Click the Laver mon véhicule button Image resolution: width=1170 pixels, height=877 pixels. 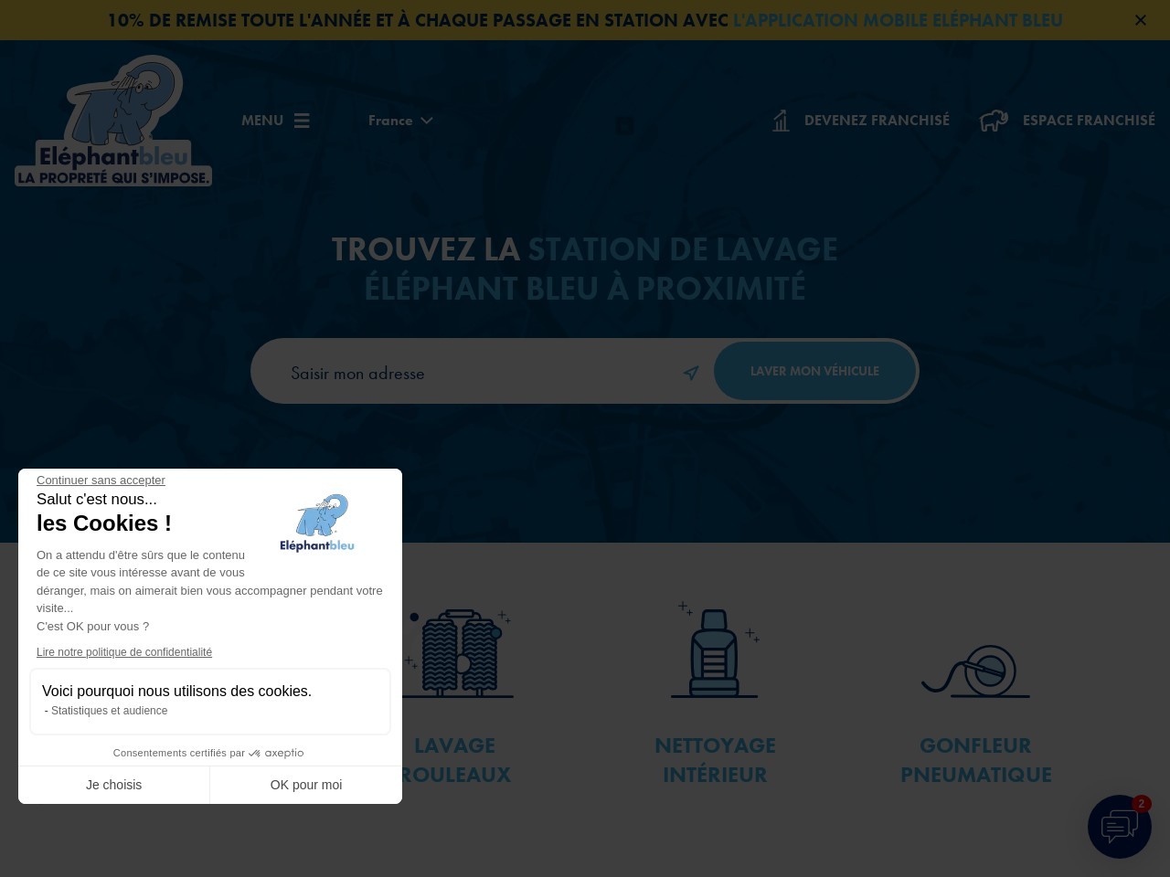(x=814, y=371)
